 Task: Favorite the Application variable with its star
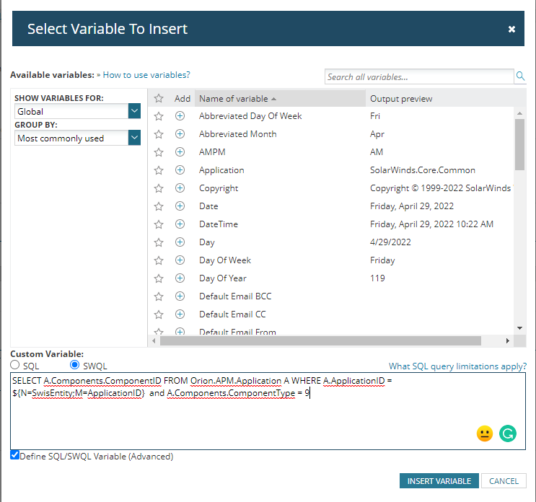pyautogui.click(x=159, y=170)
